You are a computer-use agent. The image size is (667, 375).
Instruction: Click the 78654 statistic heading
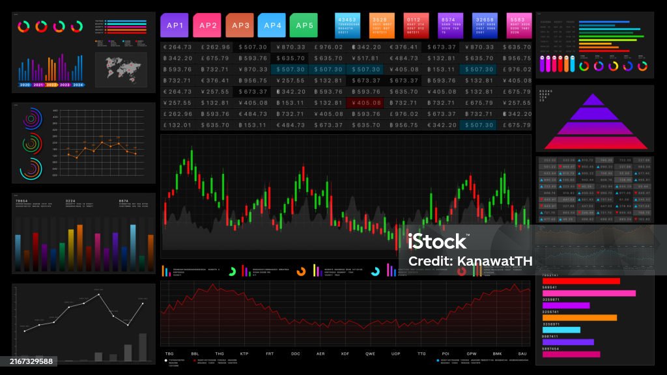pos(21,201)
